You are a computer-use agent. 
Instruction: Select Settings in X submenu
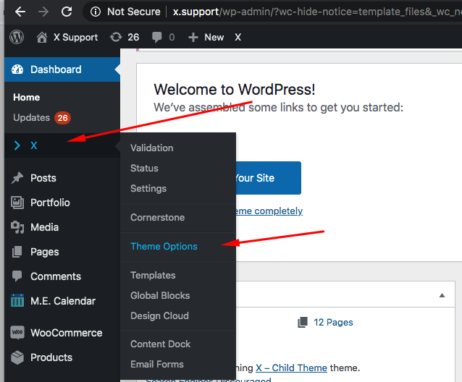(x=148, y=188)
